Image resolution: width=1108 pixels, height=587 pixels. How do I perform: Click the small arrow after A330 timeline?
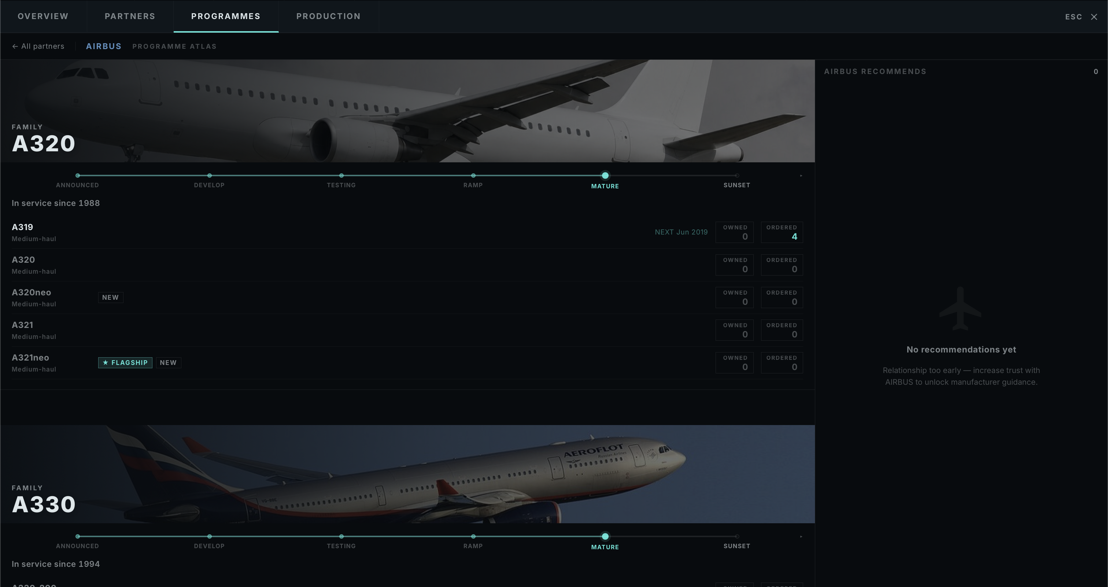click(801, 536)
